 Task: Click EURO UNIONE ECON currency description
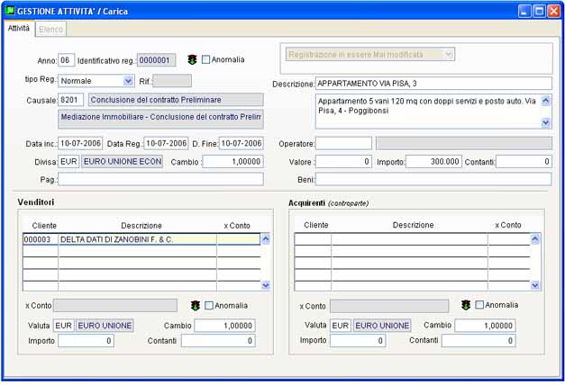(123, 162)
